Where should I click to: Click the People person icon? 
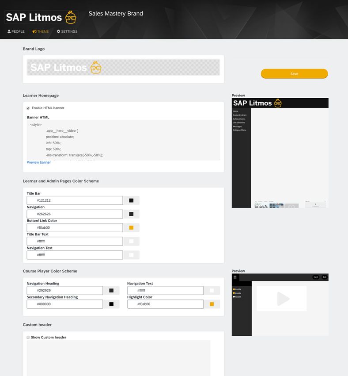tap(9, 31)
